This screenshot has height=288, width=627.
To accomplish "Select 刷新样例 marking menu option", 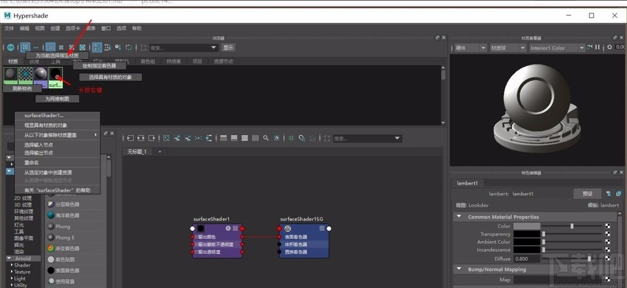I will click(x=22, y=89).
